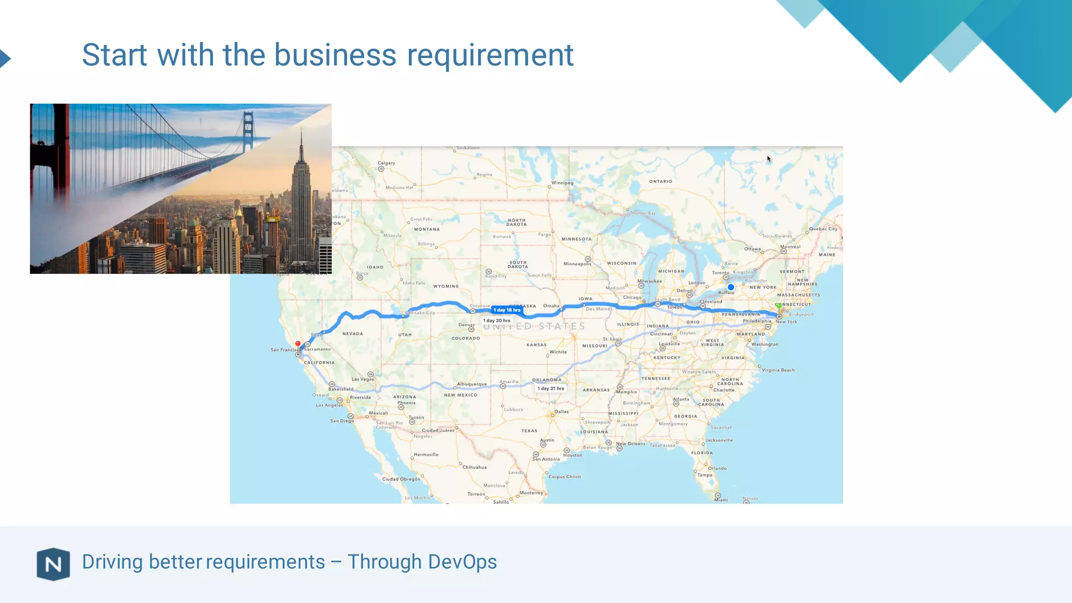Image resolution: width=1072 pixels, height=603 pixels.
Task: Click 'MONTANA' state label on map
Action: [x=427, y=229]
